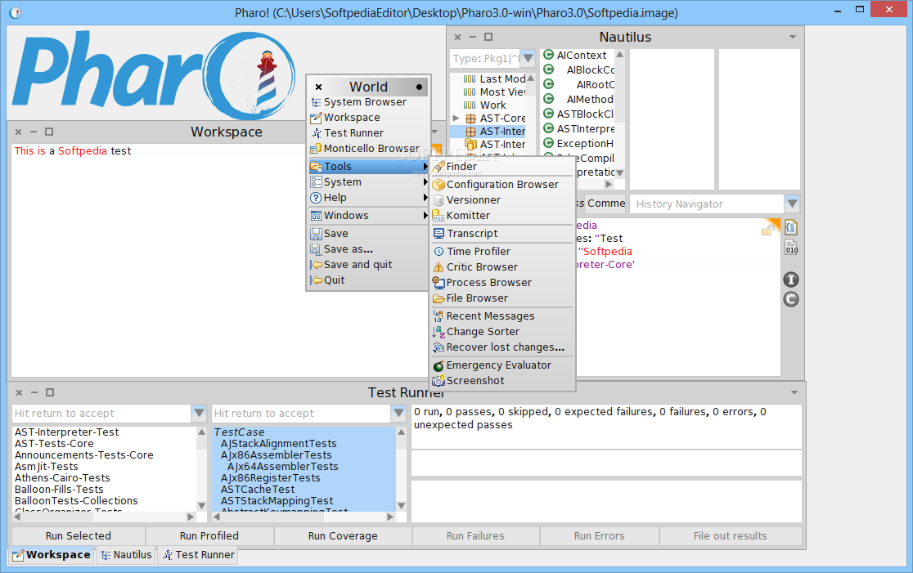The width and height of the screenshot is (913, 573).
Task: Click Run Errors button
Action: click(x=599, y=535)
